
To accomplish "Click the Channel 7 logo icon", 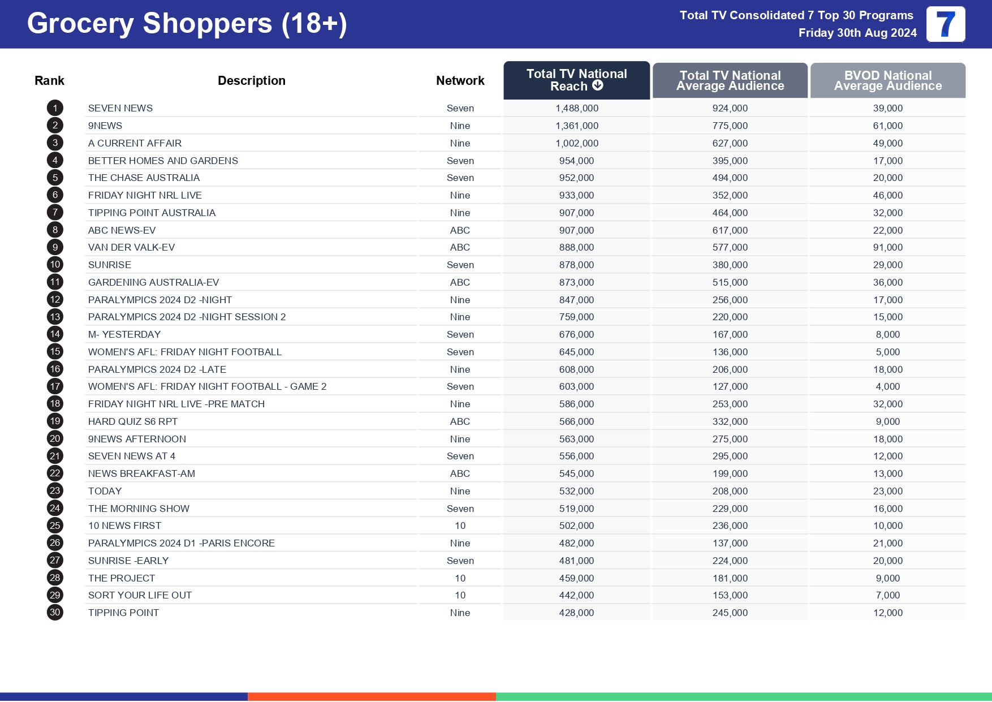I will click(x=945, y=24).
